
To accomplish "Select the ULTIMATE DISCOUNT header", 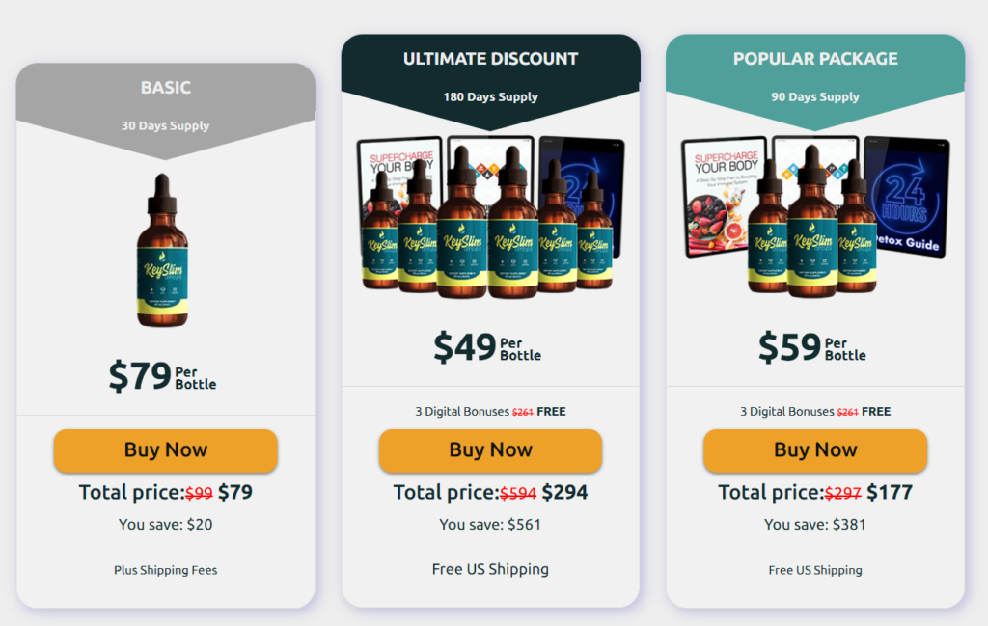I will coord(490,59).
